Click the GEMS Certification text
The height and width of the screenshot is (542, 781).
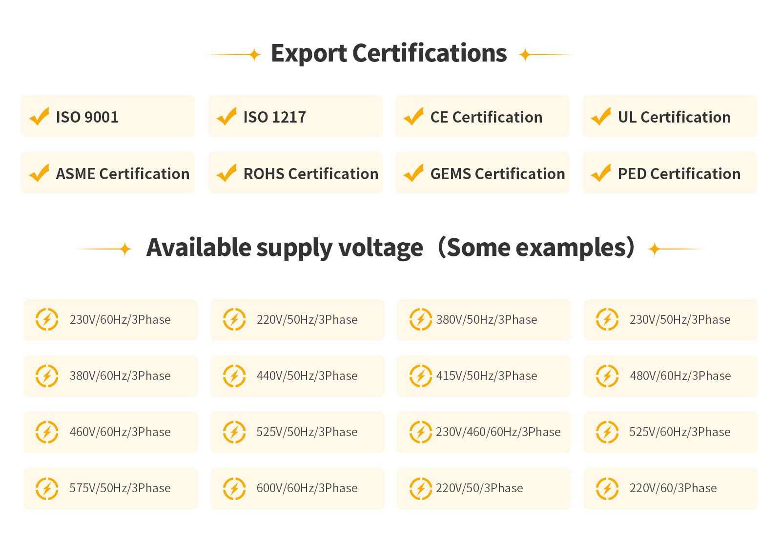coord(497,174)
